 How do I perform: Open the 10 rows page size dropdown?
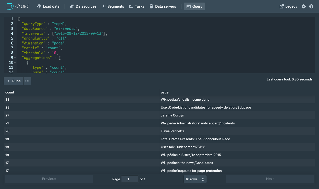coord(195,179)
